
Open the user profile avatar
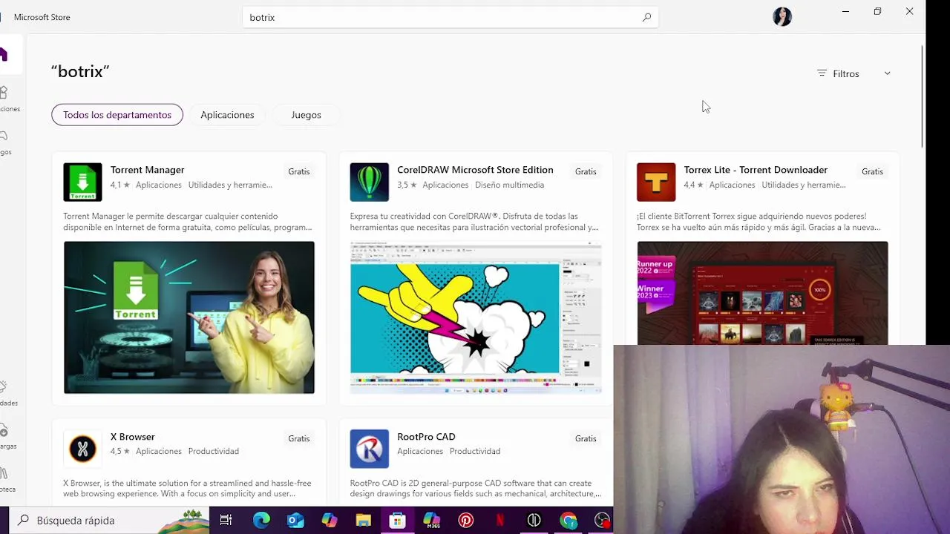pyautogui.click(x=782, y=17)
